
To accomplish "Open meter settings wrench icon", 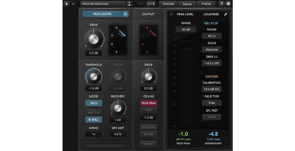I will tap(226, 14).
